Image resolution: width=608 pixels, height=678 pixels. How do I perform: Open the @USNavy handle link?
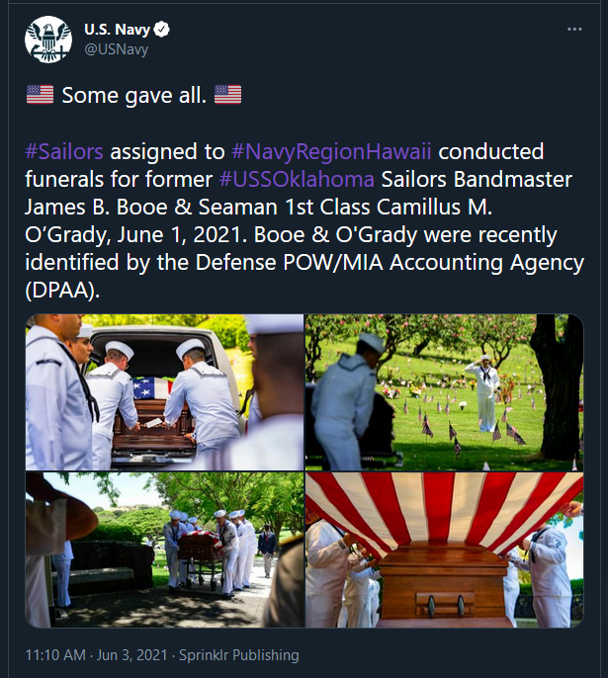coord(117,49)
